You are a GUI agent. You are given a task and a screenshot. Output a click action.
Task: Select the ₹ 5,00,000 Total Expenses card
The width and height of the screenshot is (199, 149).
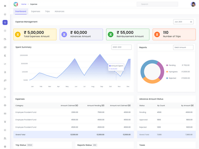35,35
